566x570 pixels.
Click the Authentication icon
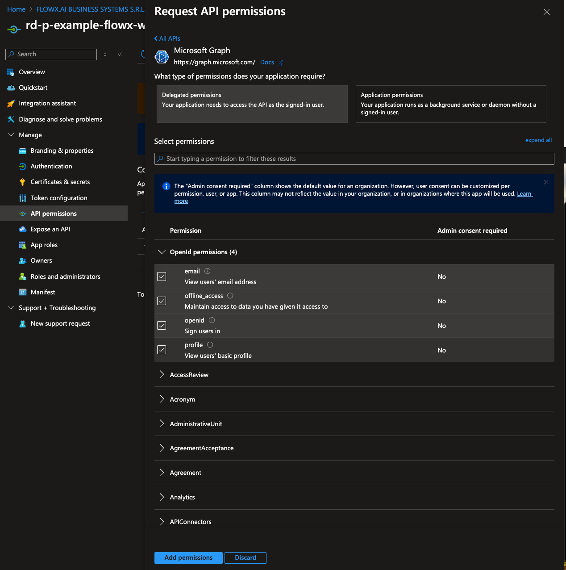click(22, 166)
